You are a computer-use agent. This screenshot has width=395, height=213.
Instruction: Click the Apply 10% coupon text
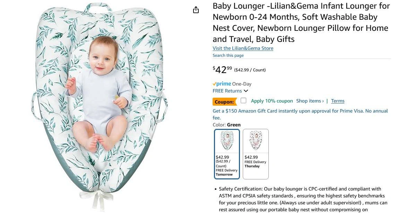click(x=272, y=101)
